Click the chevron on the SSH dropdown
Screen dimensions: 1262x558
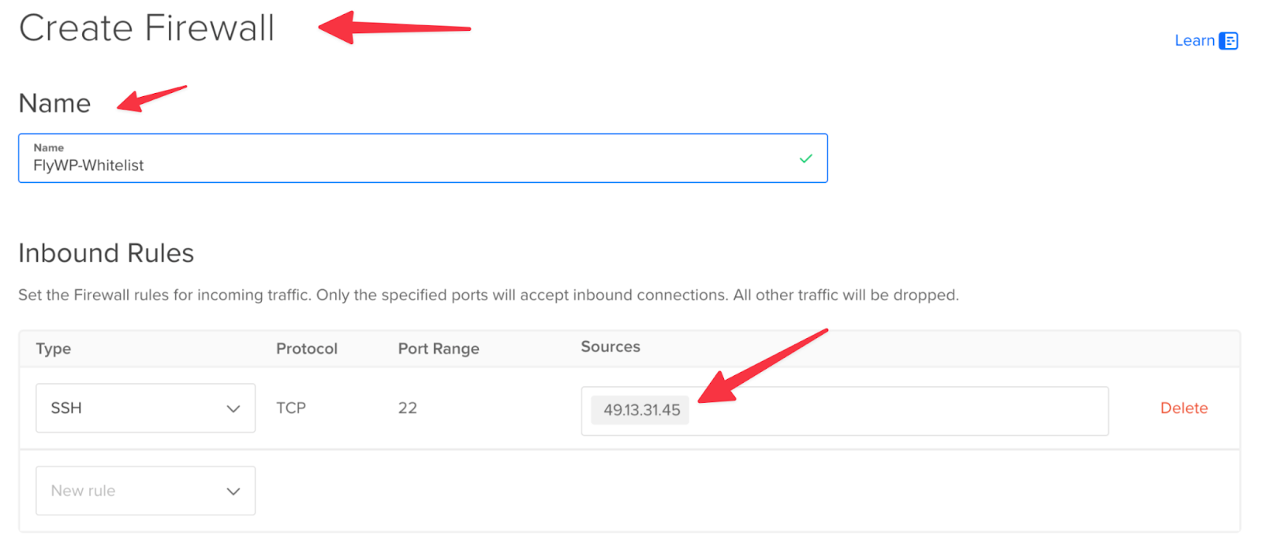coord(233,409)
